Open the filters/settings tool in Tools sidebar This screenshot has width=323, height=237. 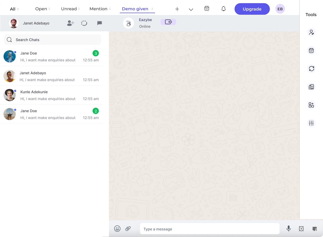311,123
